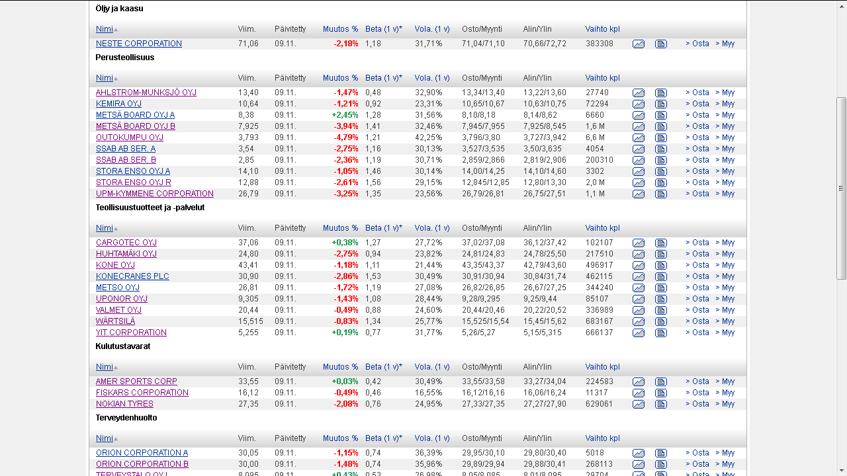Open the chart icon for OUTOKUMPU OYJ
The height and width of the screenshot is (476, 847).
coord(638,138)
